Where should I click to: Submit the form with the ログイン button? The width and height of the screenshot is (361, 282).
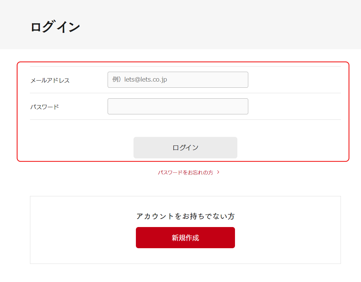click(x=185, y=147)
